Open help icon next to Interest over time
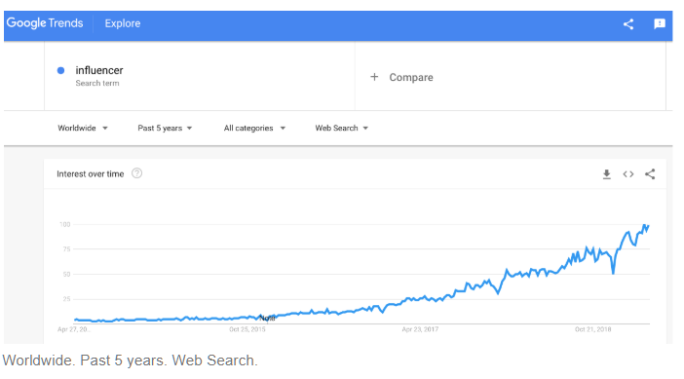This screenshot has height=379, width=684. pos(137,173)
